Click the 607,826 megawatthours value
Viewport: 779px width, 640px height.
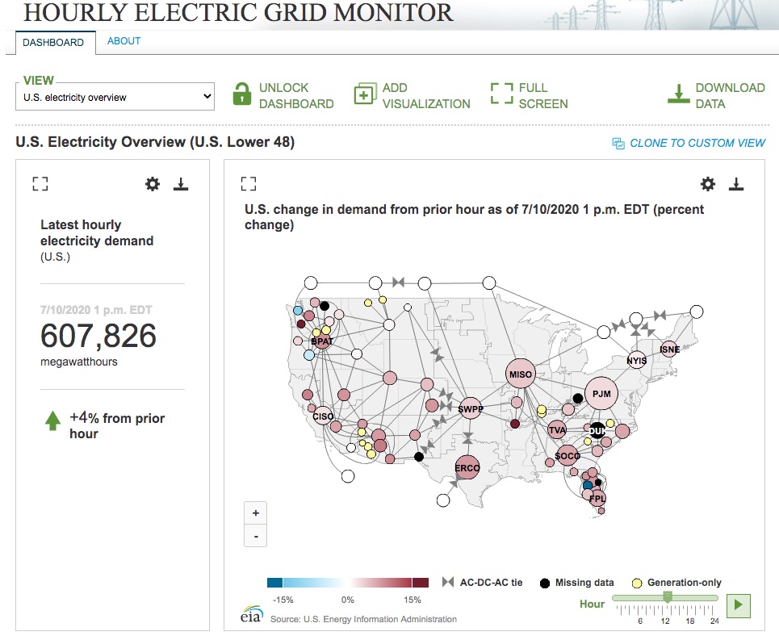pyautogui.click(x=98, y=336)
